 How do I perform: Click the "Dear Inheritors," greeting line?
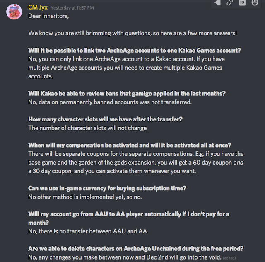tap(48, 16)
